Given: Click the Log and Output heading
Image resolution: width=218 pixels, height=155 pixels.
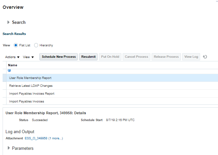Looking at the screenshot, I should [x=20, y=132].
